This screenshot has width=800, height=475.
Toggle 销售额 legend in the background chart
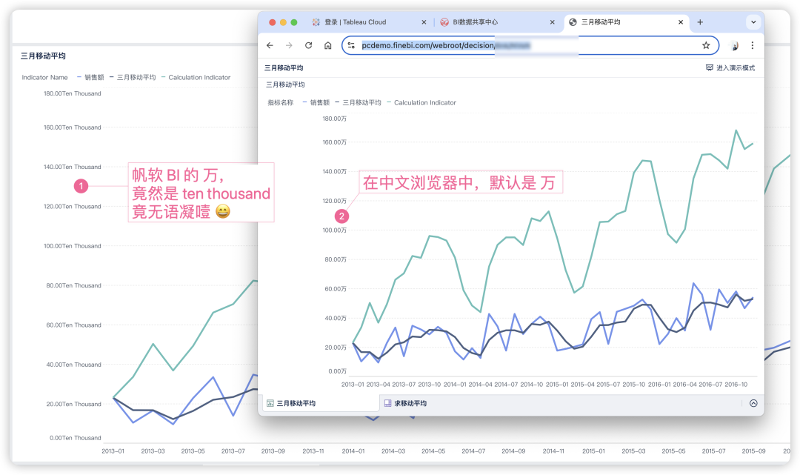coord(90,78)
